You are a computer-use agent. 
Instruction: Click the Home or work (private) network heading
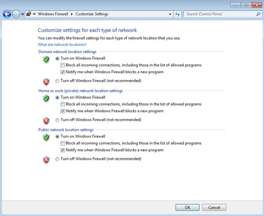pos(80,91)
